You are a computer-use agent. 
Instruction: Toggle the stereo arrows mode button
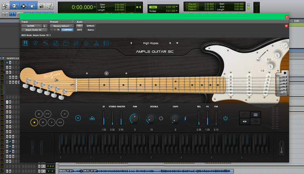245,122
